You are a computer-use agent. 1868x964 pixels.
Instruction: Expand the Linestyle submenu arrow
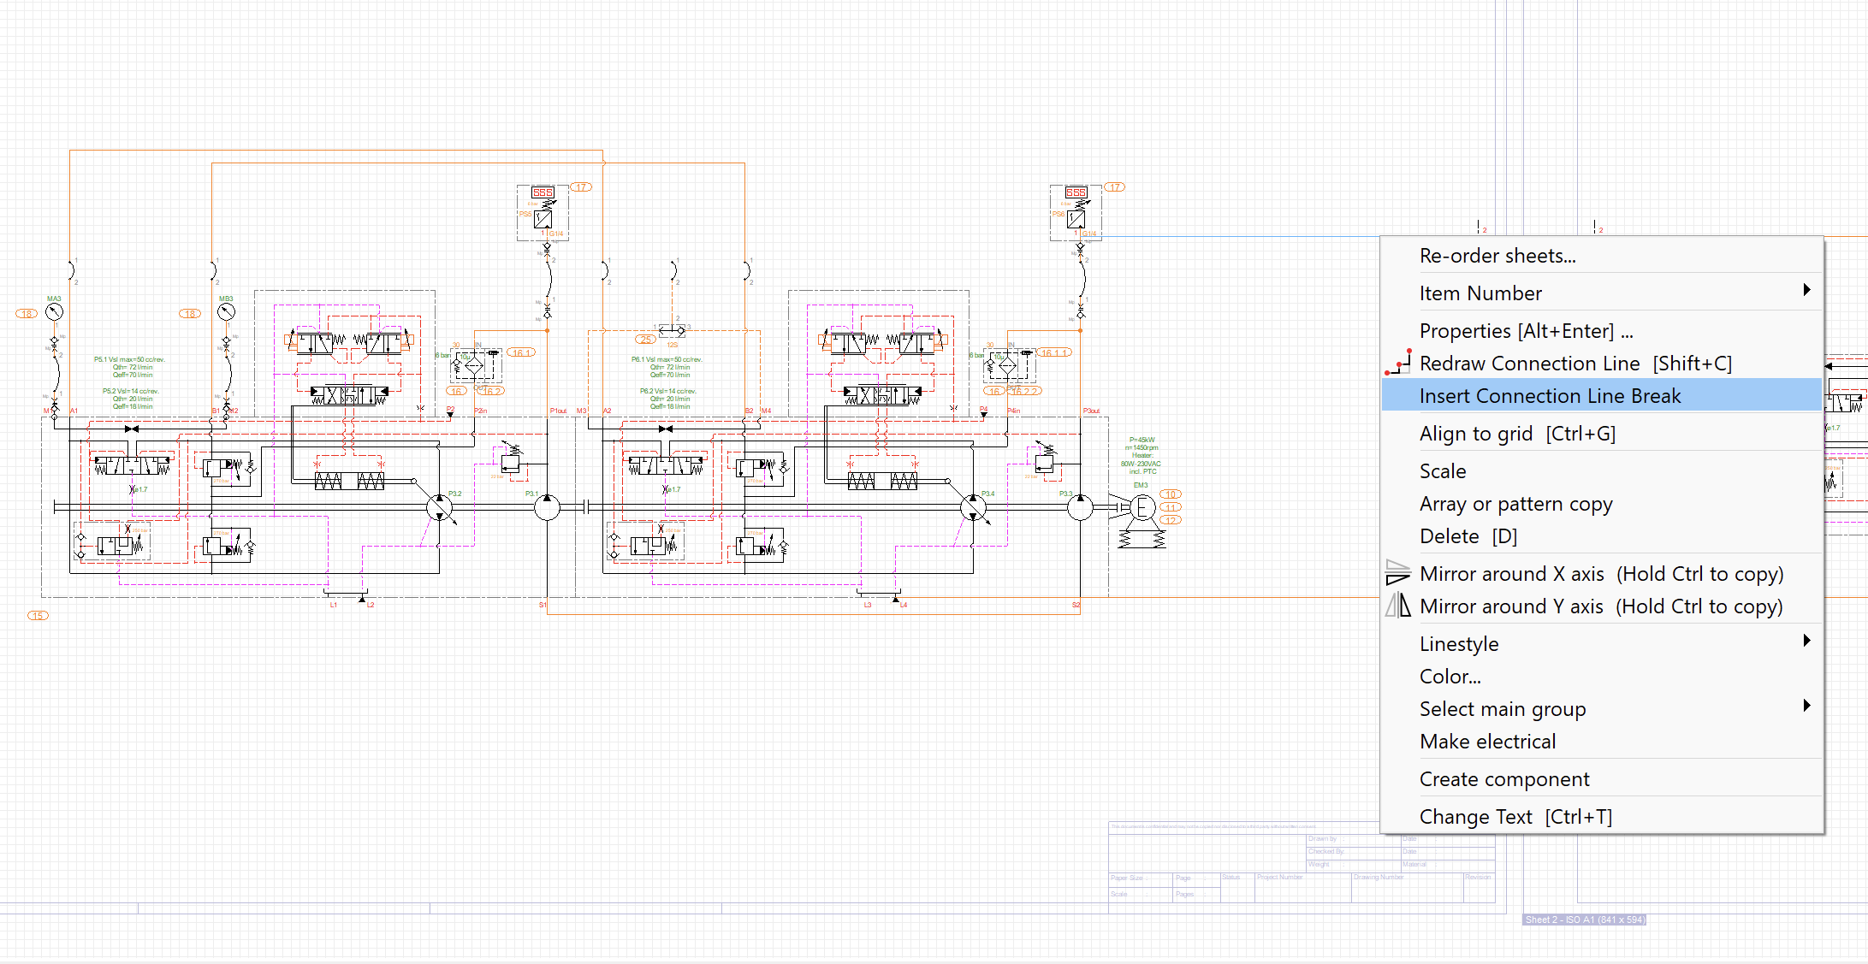pos(1806,641)
